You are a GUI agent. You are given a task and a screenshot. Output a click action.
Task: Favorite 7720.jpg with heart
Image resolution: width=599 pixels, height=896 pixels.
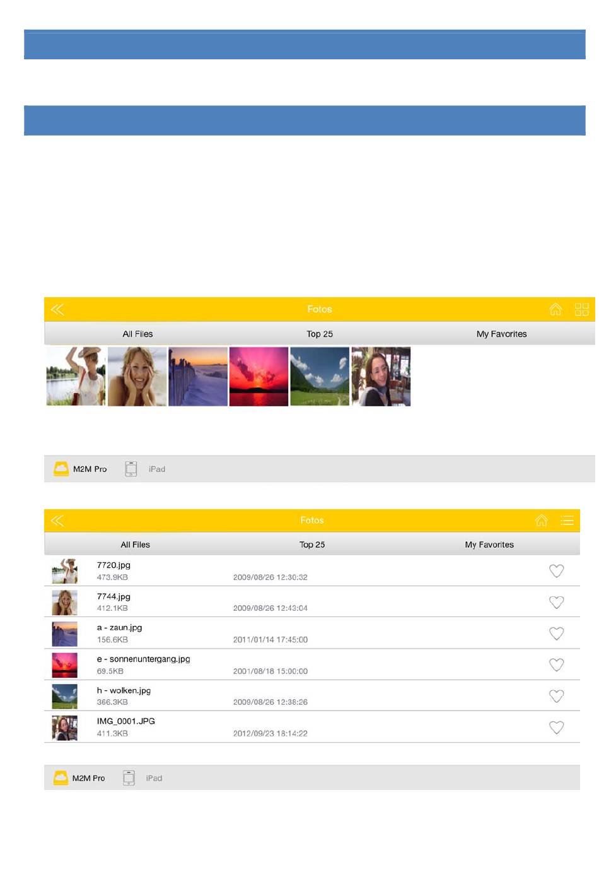556,571
